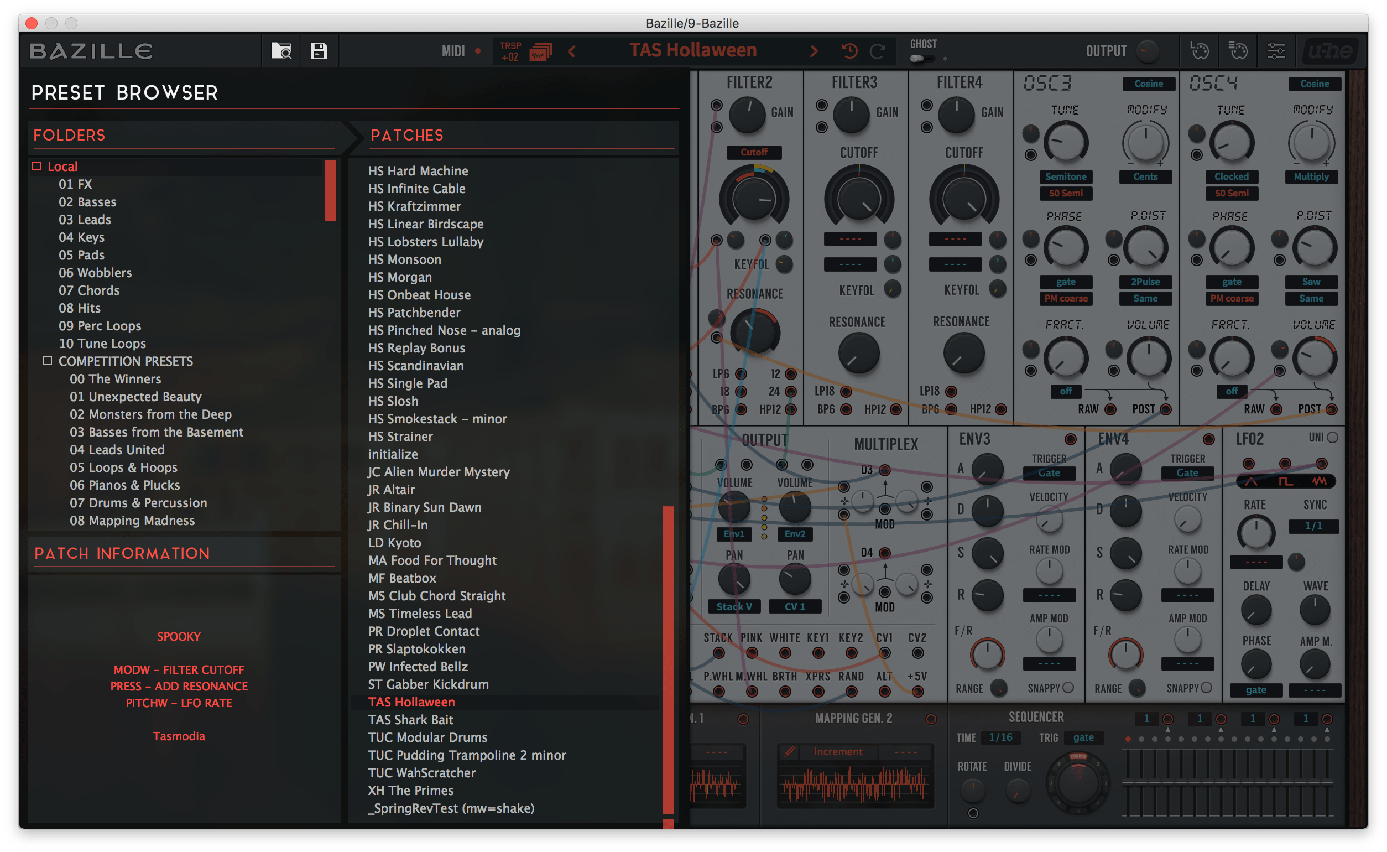This screenshot has width=1387, height=852.
Task: Open LFO2 sync 1/1 selector
Action: coord(1313,526)
